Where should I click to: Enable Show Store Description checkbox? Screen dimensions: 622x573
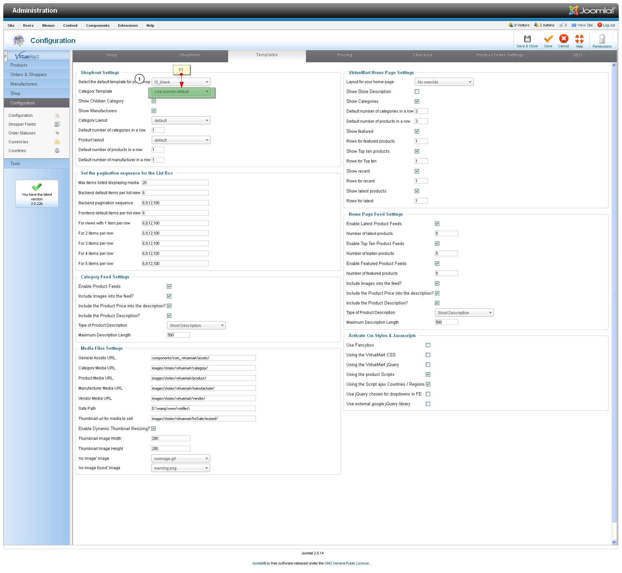[x=417, y=92]
